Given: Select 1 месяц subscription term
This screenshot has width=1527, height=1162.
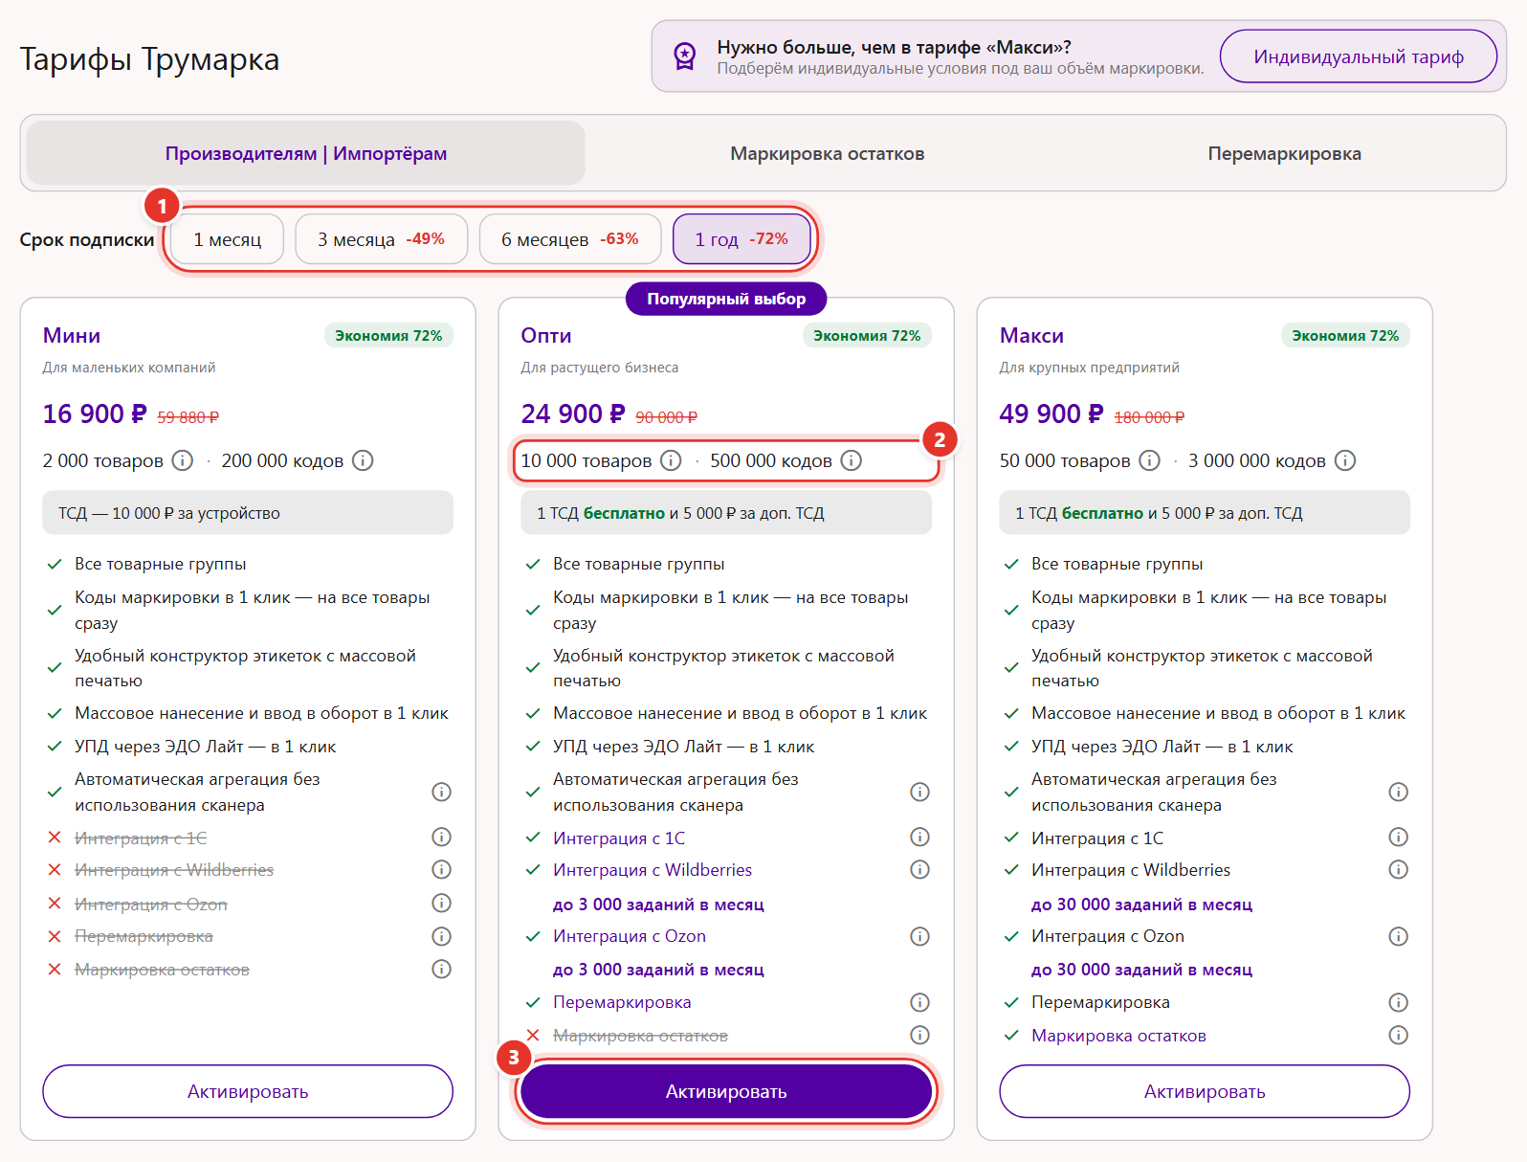Looking at the screenshot, I should [228, 239].
